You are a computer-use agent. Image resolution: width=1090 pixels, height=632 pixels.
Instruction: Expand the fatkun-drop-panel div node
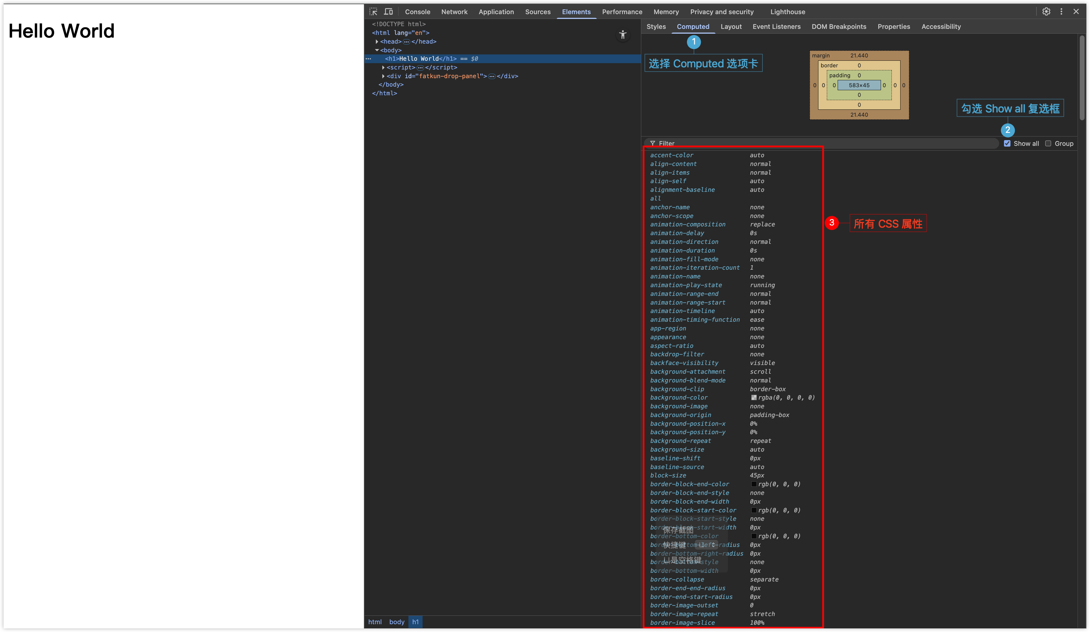coord(383,76)
